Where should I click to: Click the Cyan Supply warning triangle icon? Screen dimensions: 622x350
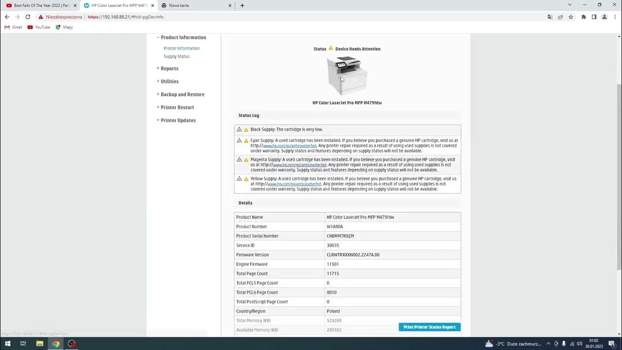tap(246, 140)
